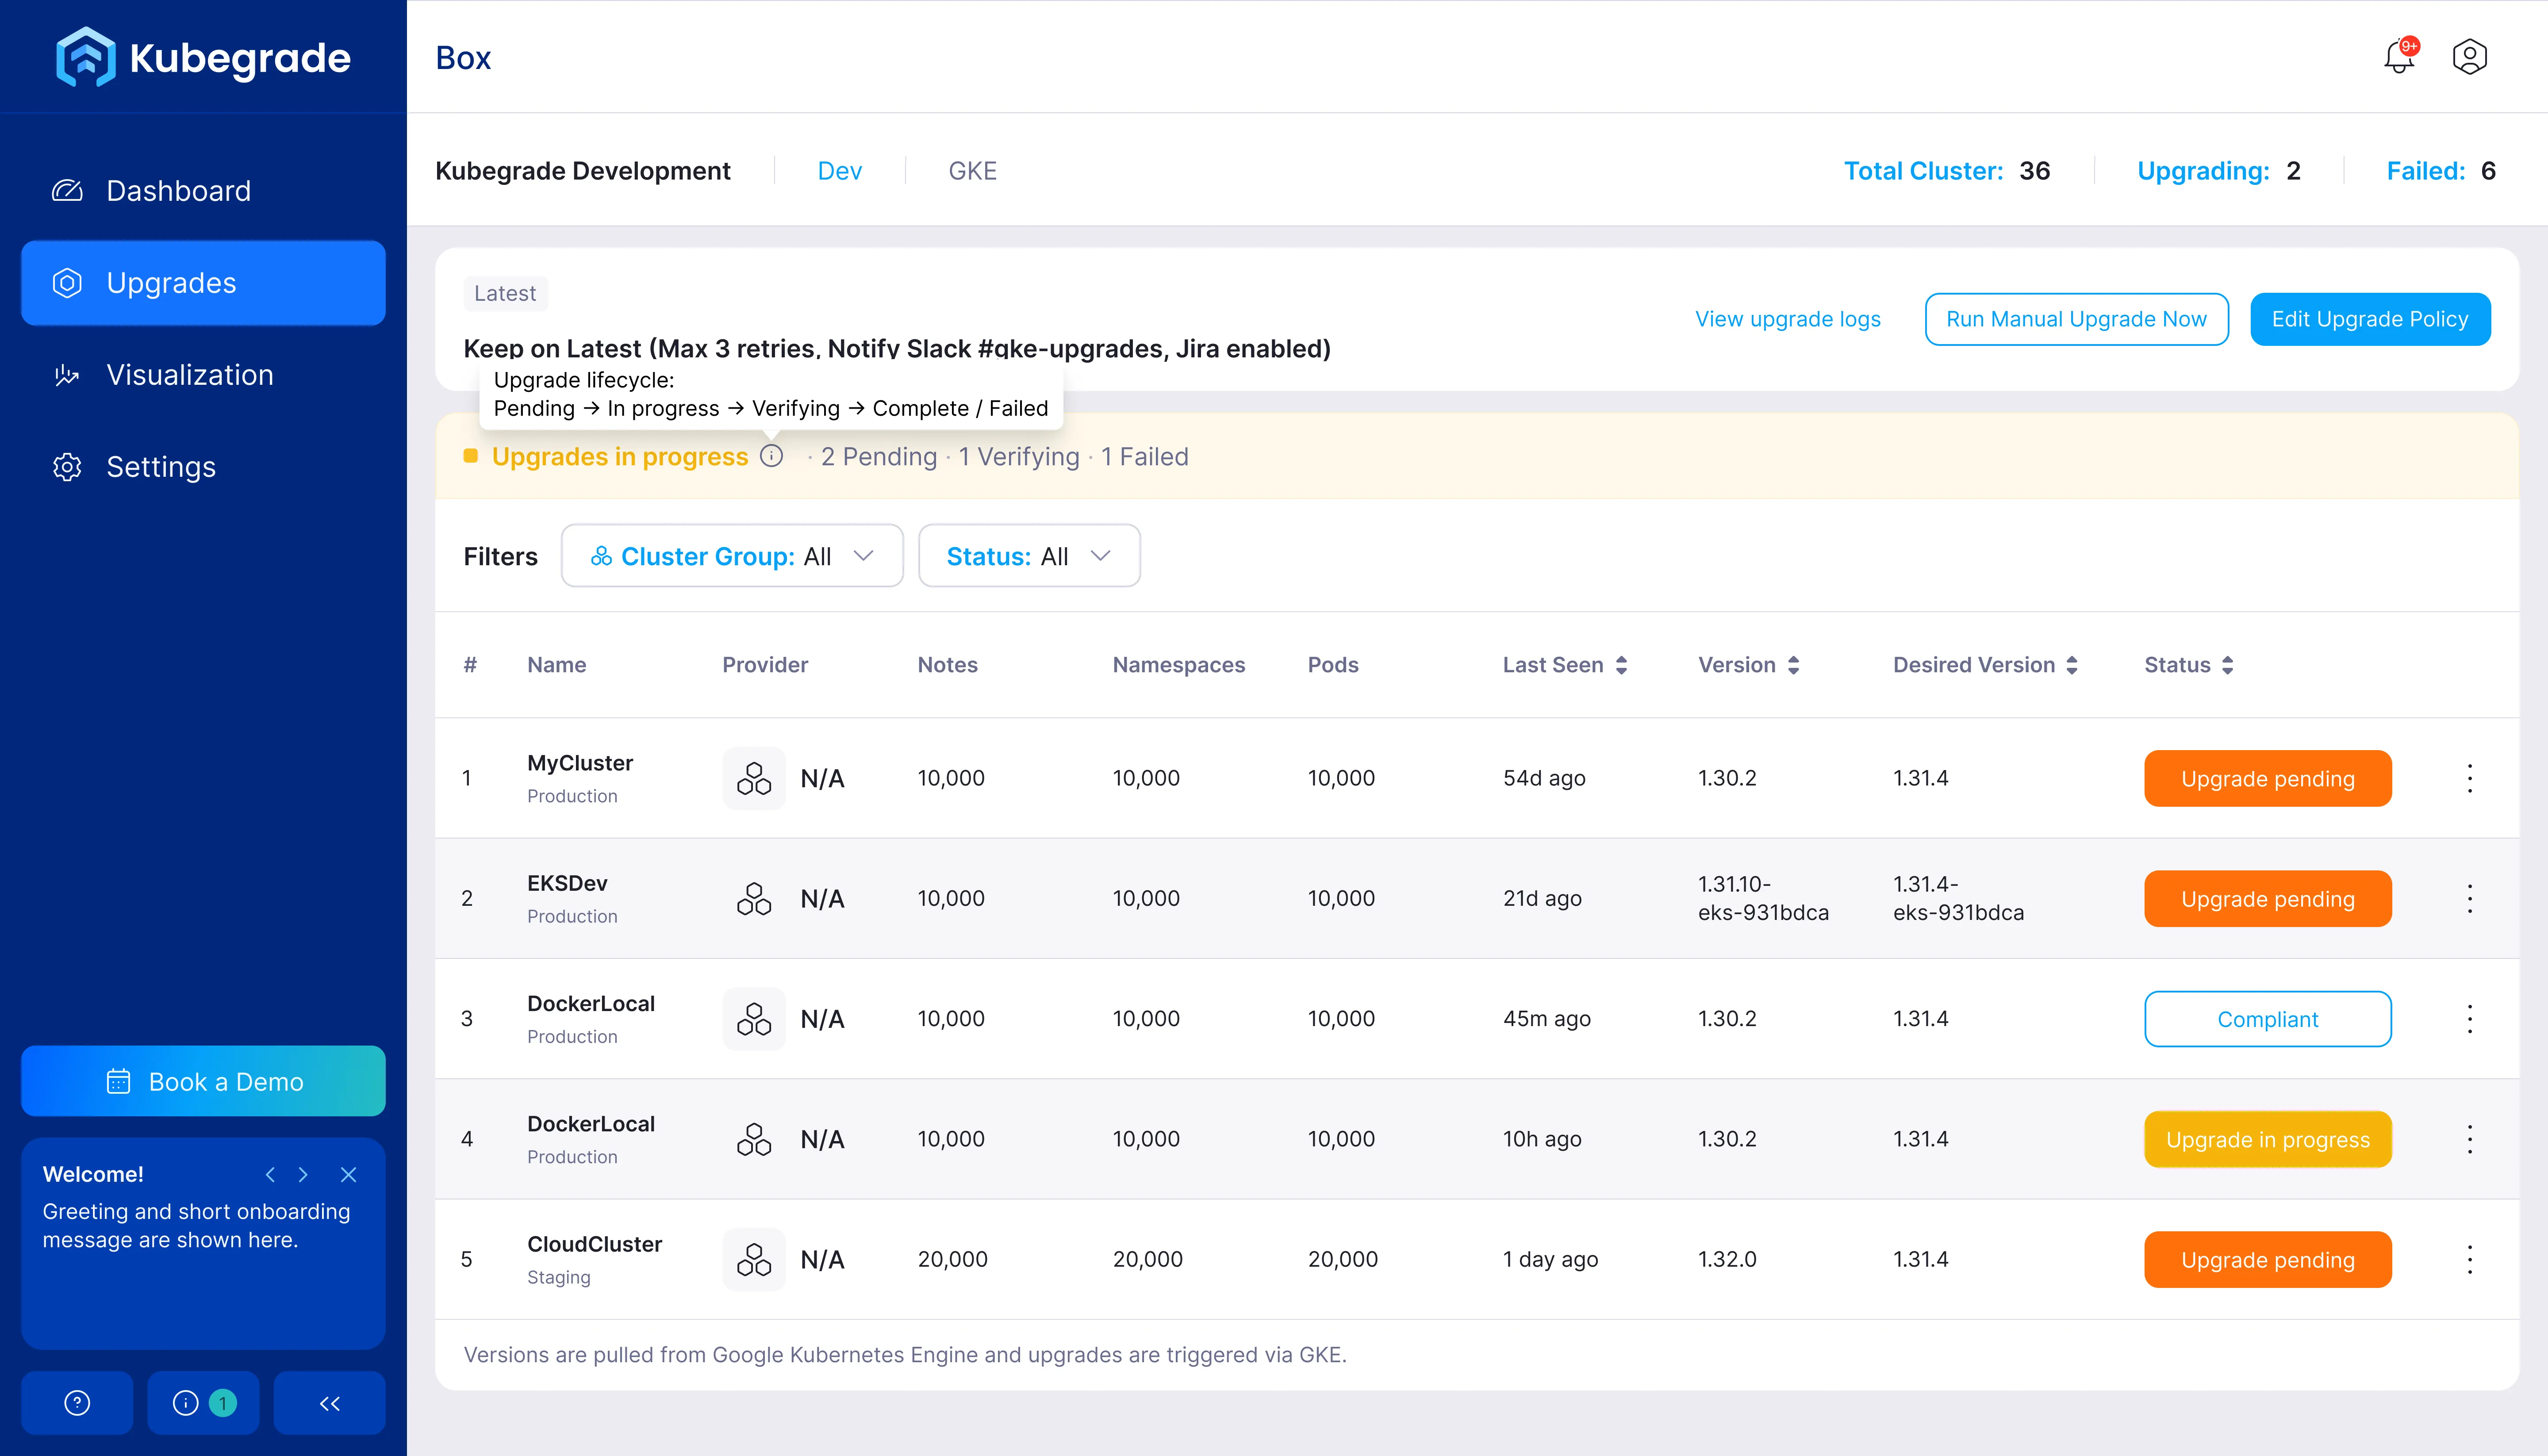Click the info button with badge 1
The width and height of the screenshot is (2548, 1456).
point(203,1403)
